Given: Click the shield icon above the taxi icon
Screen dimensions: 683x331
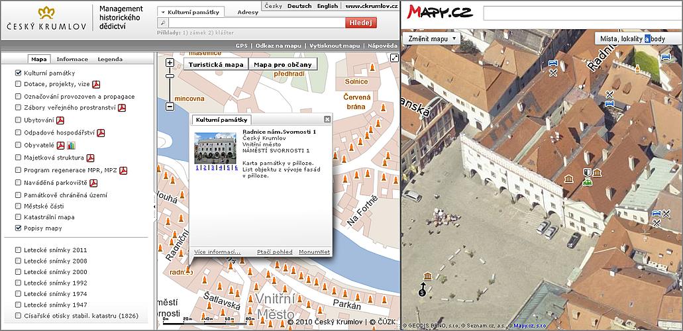Looking at the screenshot, I should click(587, 173).
